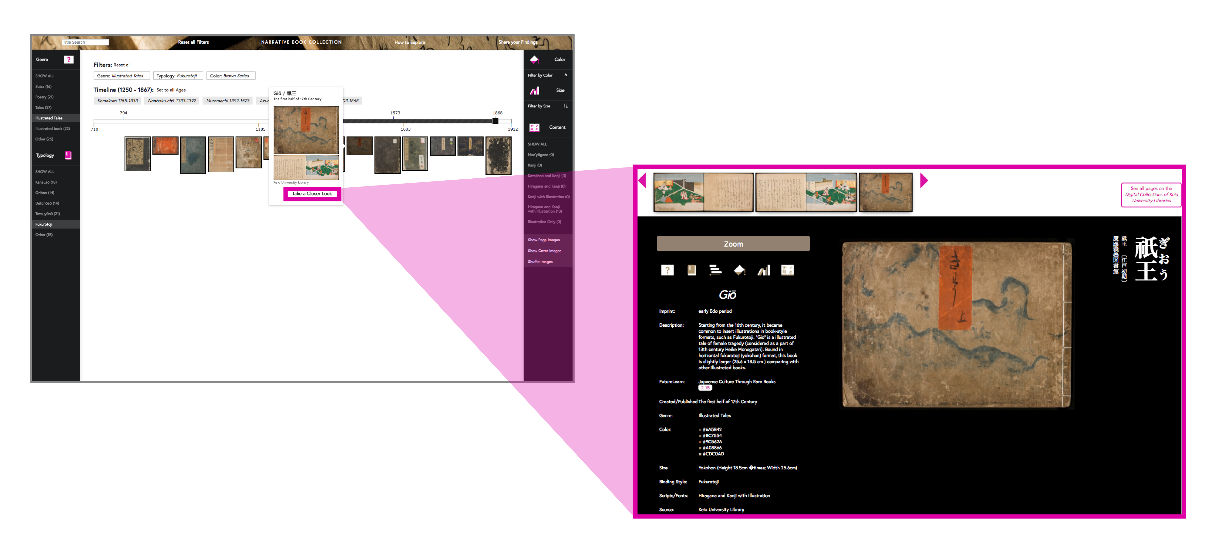Filter typology by Tetsuyōsō (21)
Viewport: 1216px width, 557px height.
47,214
